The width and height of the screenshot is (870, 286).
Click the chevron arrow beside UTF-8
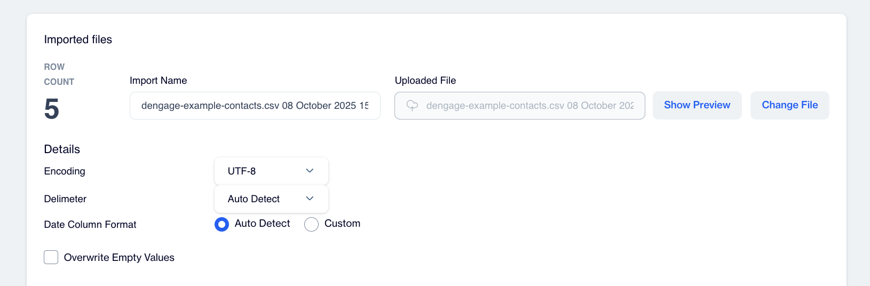click(310, 171)
